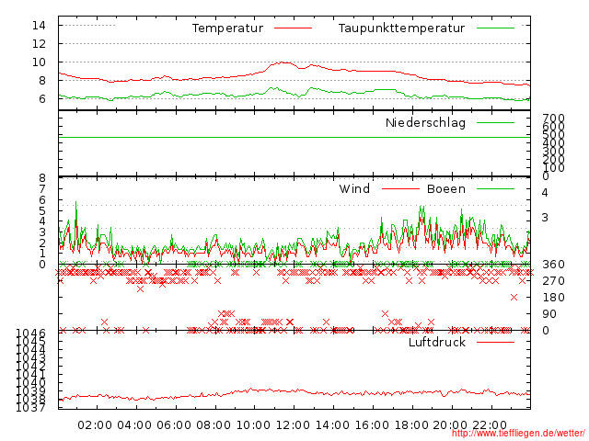Click the 04:00 time axis label

coord(134,425)
